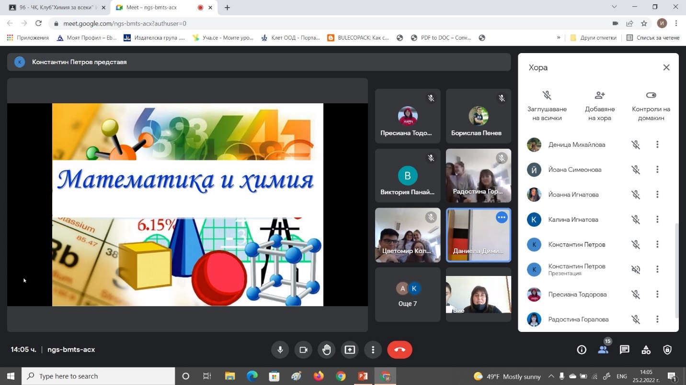Raise hand in the meeting
686x385 pixels.
(x=326, y=350)
